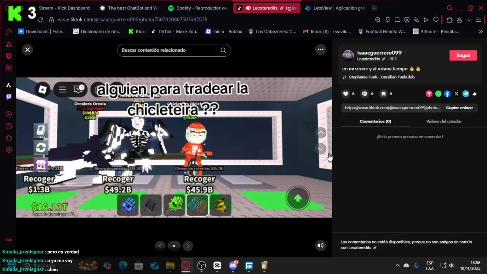Switch to the Spotify - Reproductor web tab

[198, 8]
